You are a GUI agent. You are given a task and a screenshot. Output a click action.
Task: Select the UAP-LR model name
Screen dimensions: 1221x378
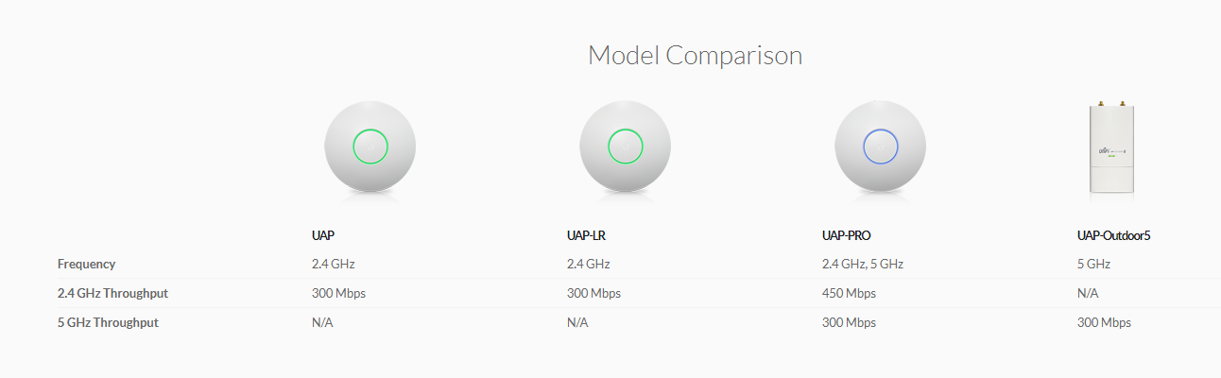(x=586, y=235)
